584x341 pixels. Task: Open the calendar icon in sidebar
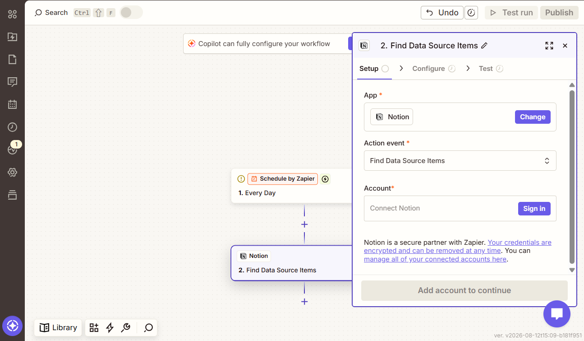tap(12, 105)
